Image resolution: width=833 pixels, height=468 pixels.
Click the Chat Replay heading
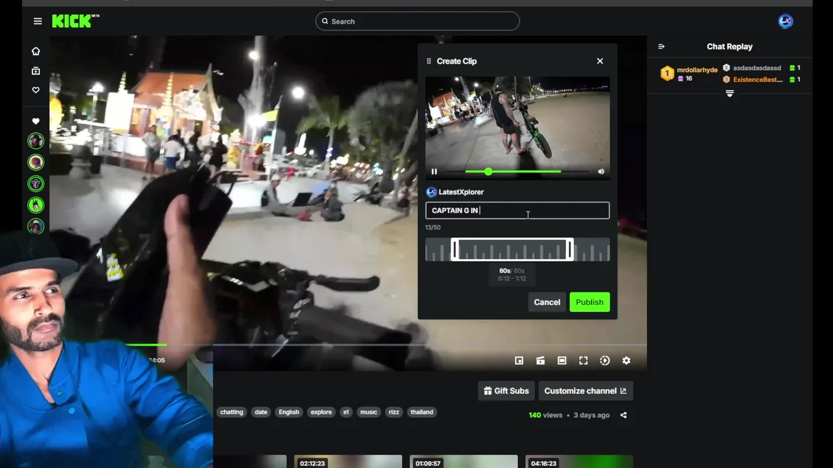point(730,47)
